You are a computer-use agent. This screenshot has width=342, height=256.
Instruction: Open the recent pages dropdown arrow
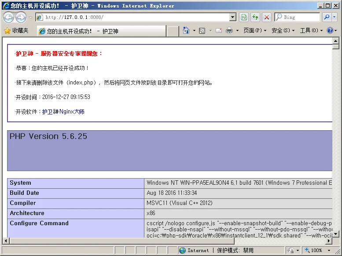31,18
